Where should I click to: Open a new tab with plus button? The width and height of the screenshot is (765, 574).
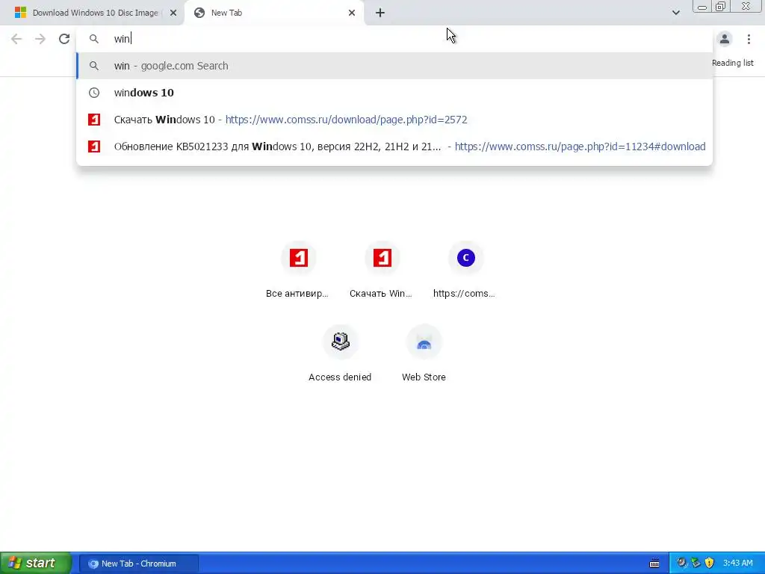380,13
